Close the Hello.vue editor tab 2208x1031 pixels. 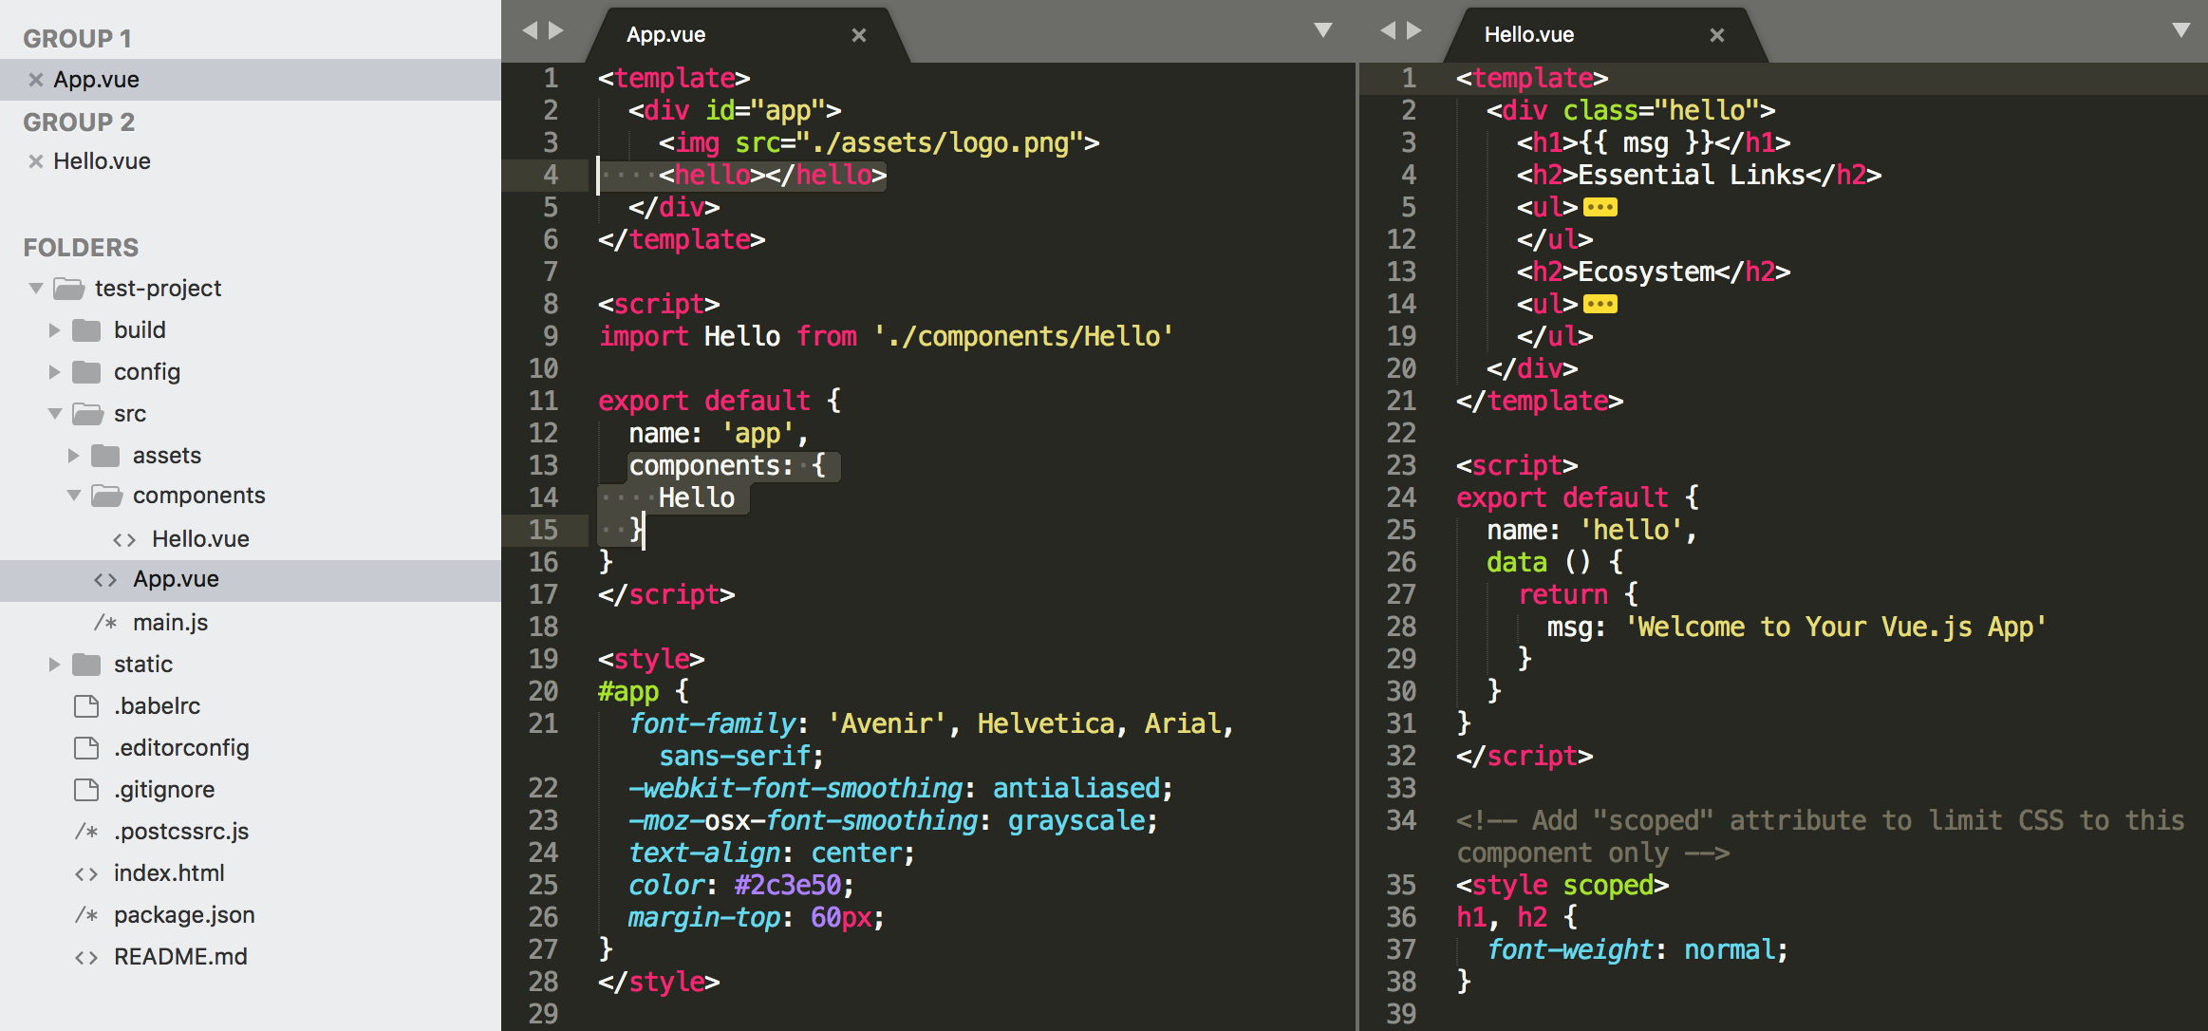pyautogui.click(x=1716, y=35)
